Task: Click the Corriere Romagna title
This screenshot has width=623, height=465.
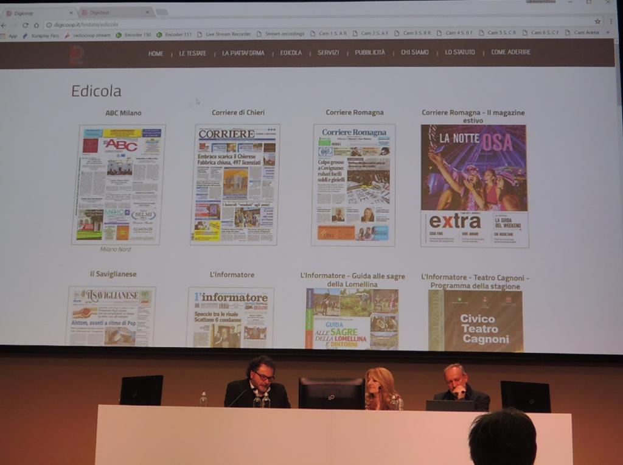Action: tap(355, 113)
